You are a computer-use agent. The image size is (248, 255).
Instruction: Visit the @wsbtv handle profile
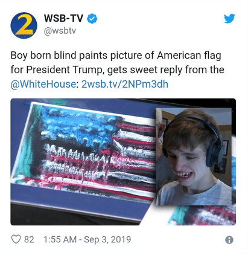(60, 31)
